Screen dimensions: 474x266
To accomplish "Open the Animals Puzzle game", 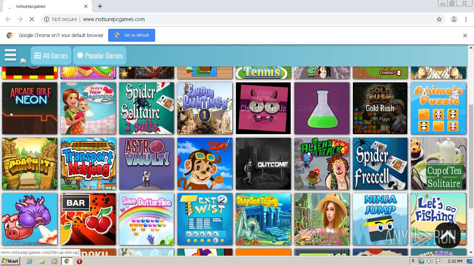I will coord(438,108).
